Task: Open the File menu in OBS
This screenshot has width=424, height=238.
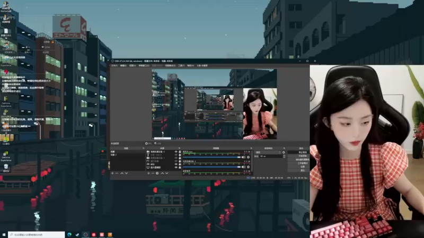Action: [114, 66]
